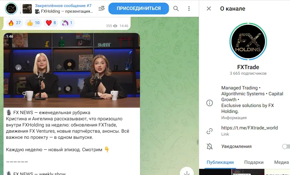Click the FX Holding channel avatar in header
The height and width of the screenshot is (175, 290).
11,9
